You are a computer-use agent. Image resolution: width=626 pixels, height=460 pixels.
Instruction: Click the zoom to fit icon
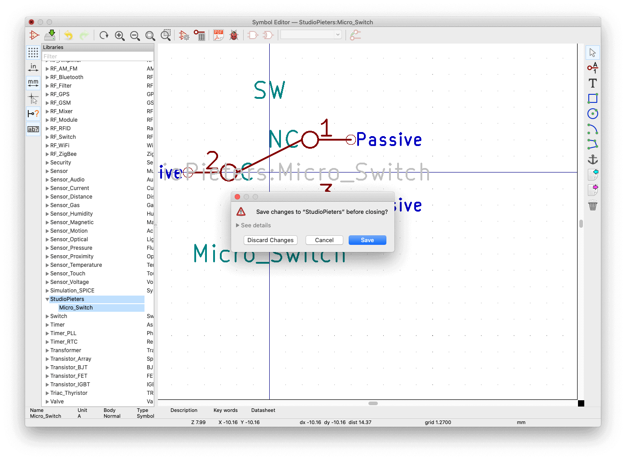pos(150,35)
